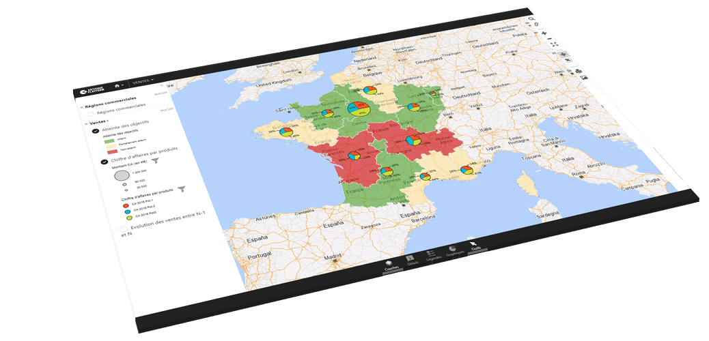The width and height of the screenshot is (709, 341).
Task: Click the pie chart on Bretagne region
Action: pyautogui.click(x=286, y=132)
